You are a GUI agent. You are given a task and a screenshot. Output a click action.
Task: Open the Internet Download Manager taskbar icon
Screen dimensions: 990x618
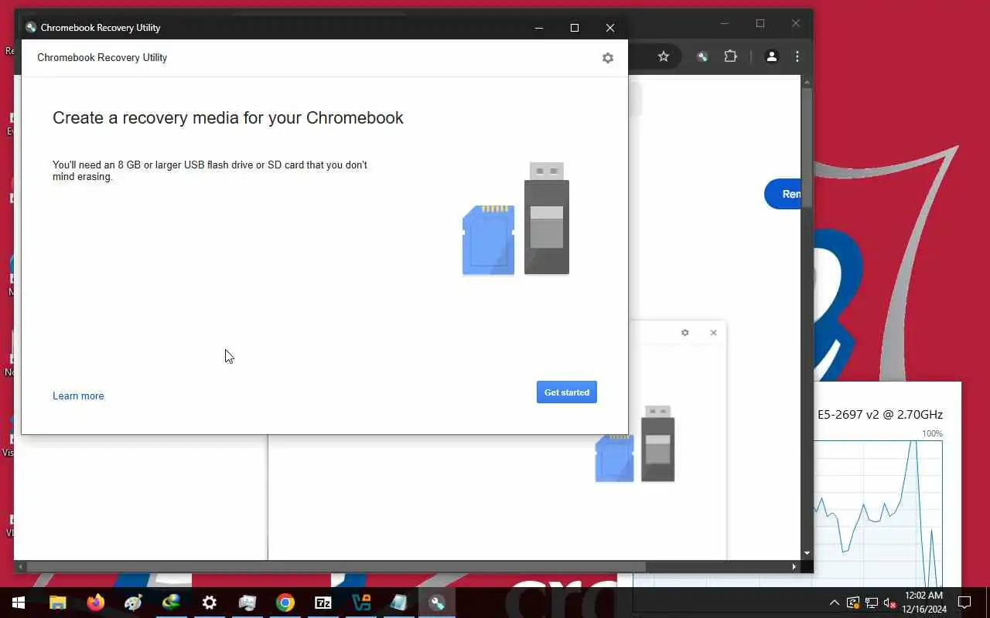tap(172, 603)
